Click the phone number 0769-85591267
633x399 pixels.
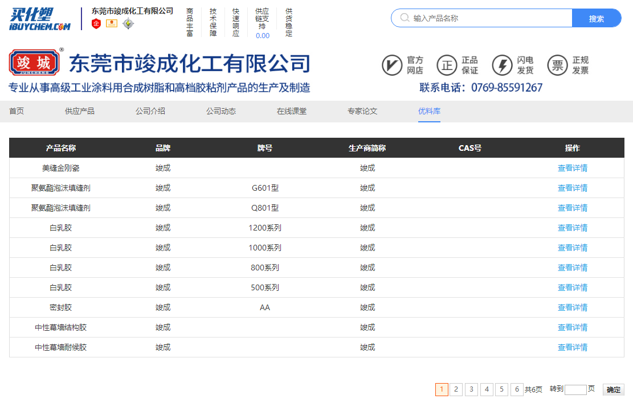[507, 88]
